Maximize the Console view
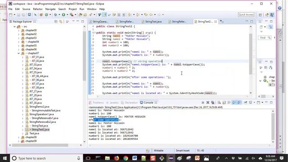The height and width of the screenshot is (162, 288). click(x=271, y=103)
